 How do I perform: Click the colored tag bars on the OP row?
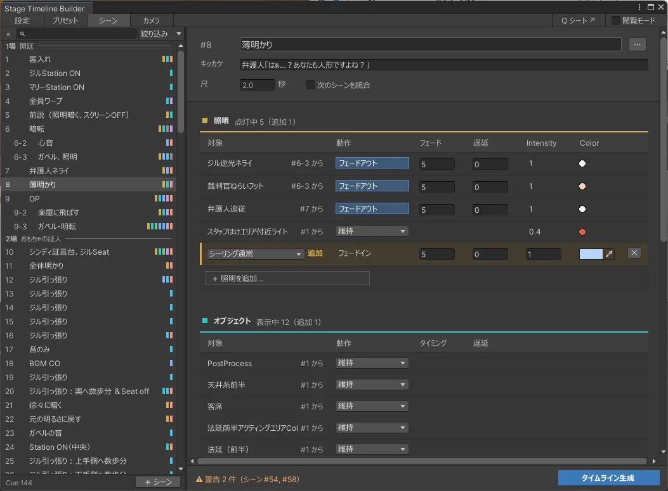(164, 198)
